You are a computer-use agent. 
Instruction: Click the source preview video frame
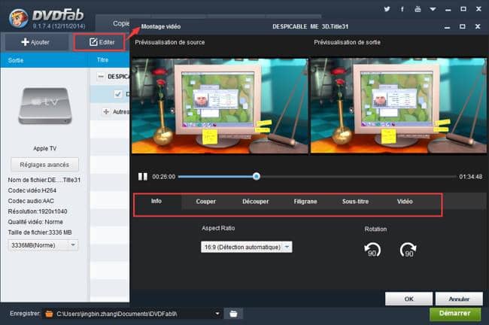220,106
